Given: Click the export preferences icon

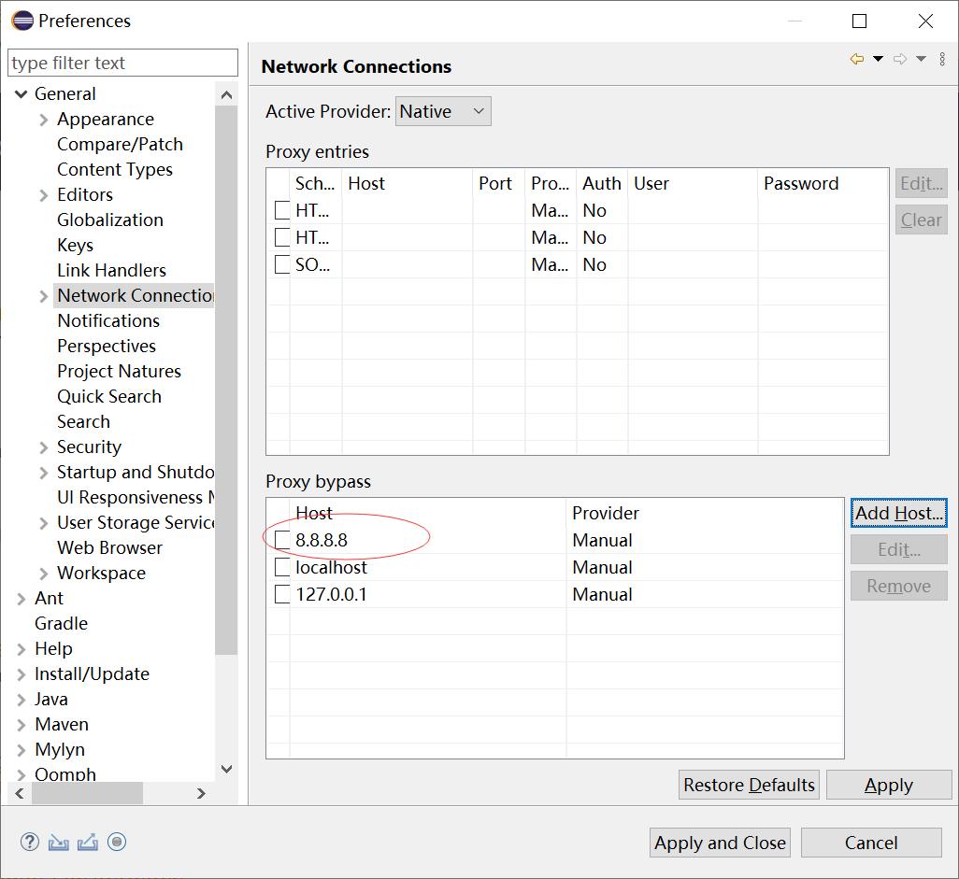Looking at the screenshot, I should coord(88,843).
